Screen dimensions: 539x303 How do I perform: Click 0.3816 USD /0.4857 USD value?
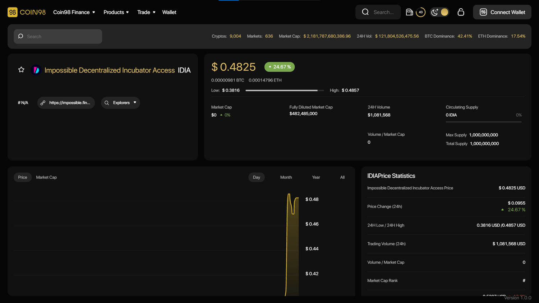coord(501,225)
